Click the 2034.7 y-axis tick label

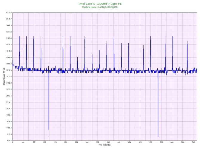pyautogui.click(x=9, y=109)
